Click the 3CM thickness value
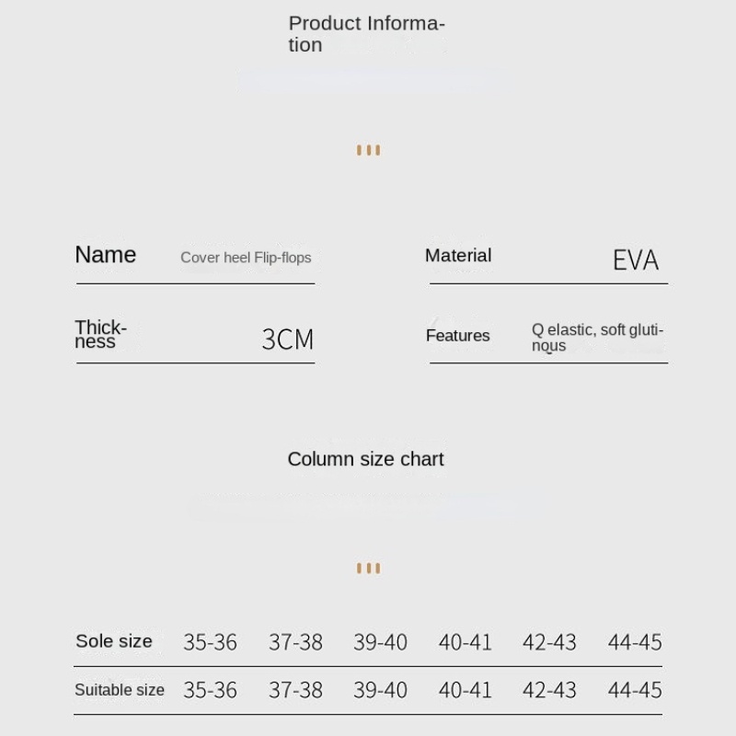Image resolution: width=736 pixels, height=736 pixels. click(287, 339)
